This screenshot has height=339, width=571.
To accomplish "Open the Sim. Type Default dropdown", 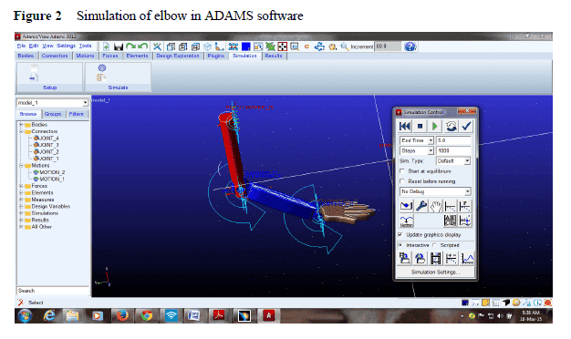I will pos(453,160).
